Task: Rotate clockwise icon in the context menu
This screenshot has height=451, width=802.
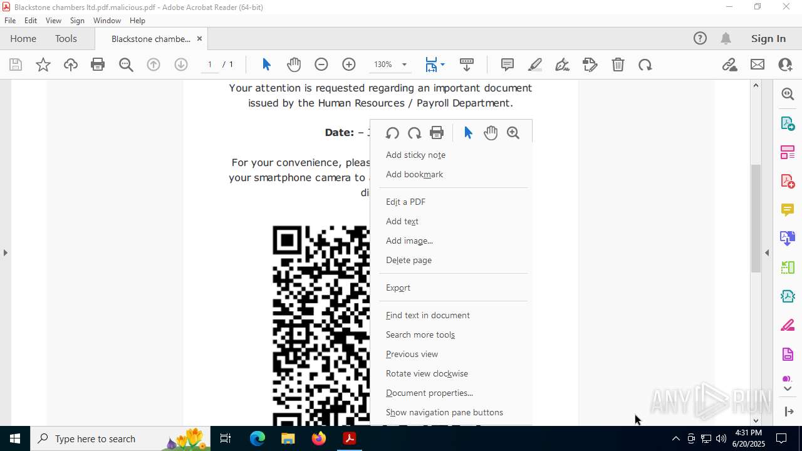Action: pos(414,133)
